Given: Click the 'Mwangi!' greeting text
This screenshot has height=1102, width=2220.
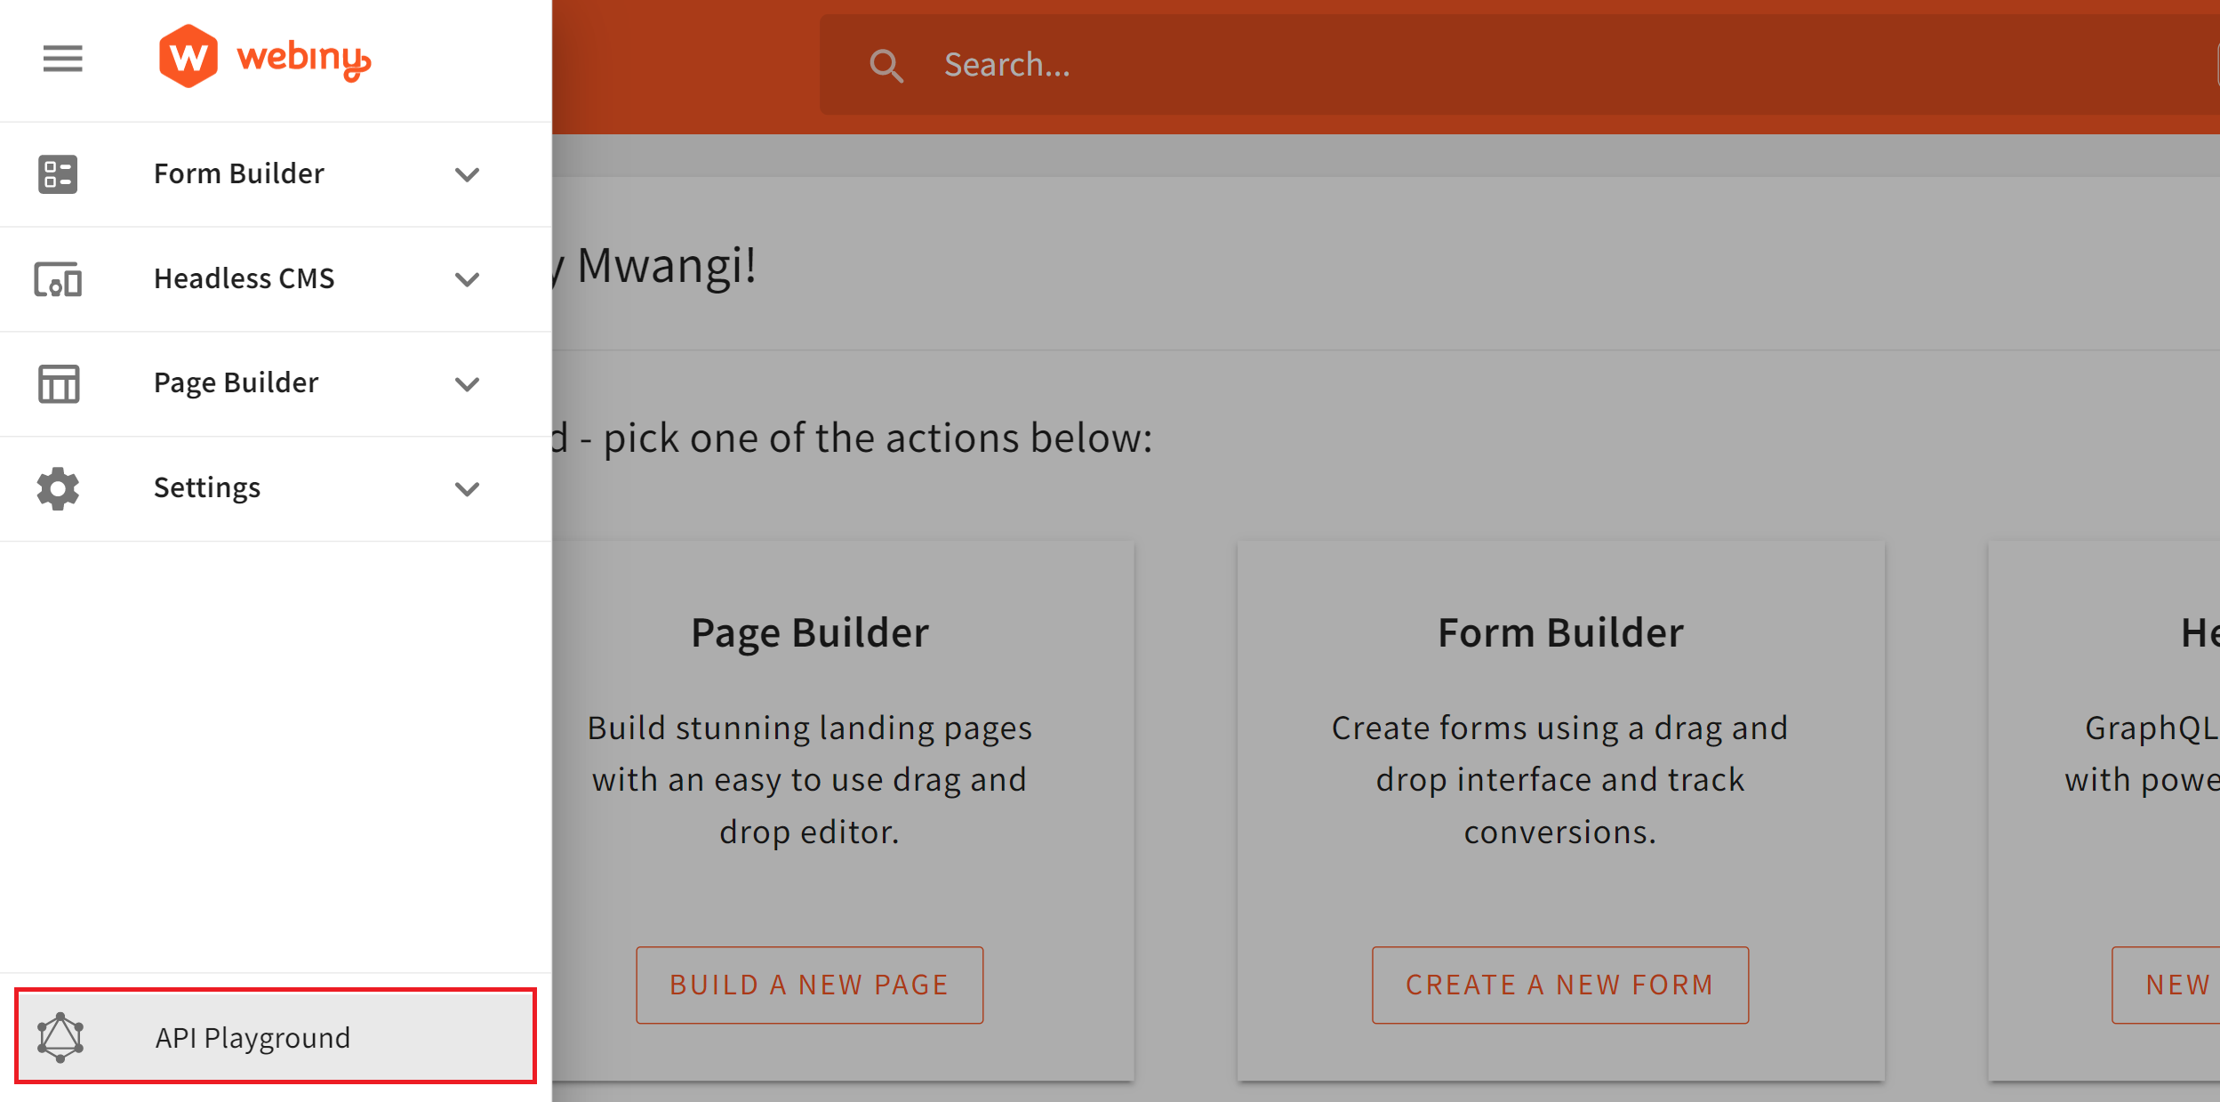Looking at the screenshot, I should coord(667,266).
